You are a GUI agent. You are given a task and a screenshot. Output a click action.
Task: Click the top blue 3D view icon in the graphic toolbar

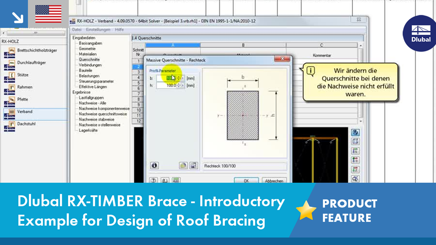[x=355, y=133]
